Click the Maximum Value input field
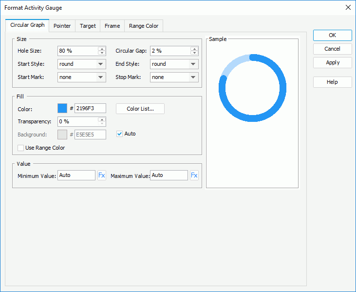356x292 pixels. (x=169, y=175)
